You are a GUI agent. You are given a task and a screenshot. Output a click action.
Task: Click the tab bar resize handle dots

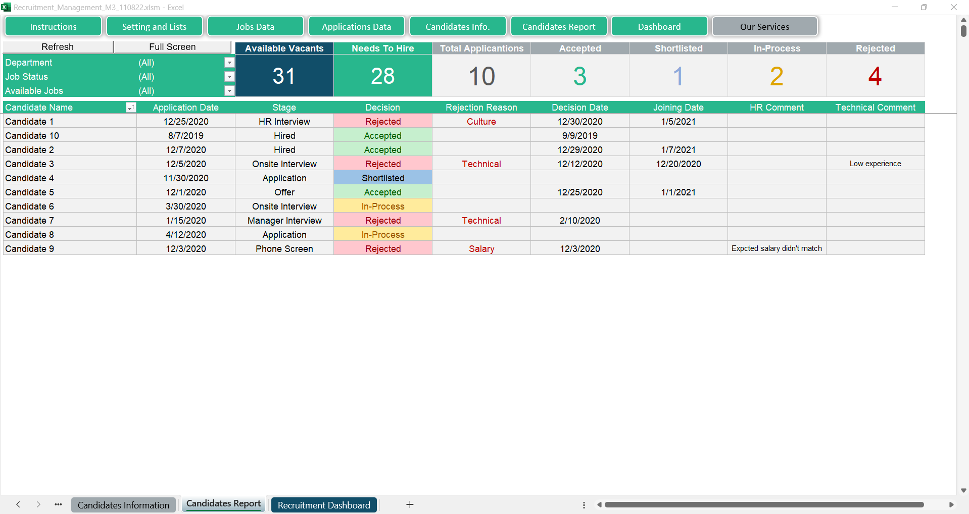(x=584, y=505)
